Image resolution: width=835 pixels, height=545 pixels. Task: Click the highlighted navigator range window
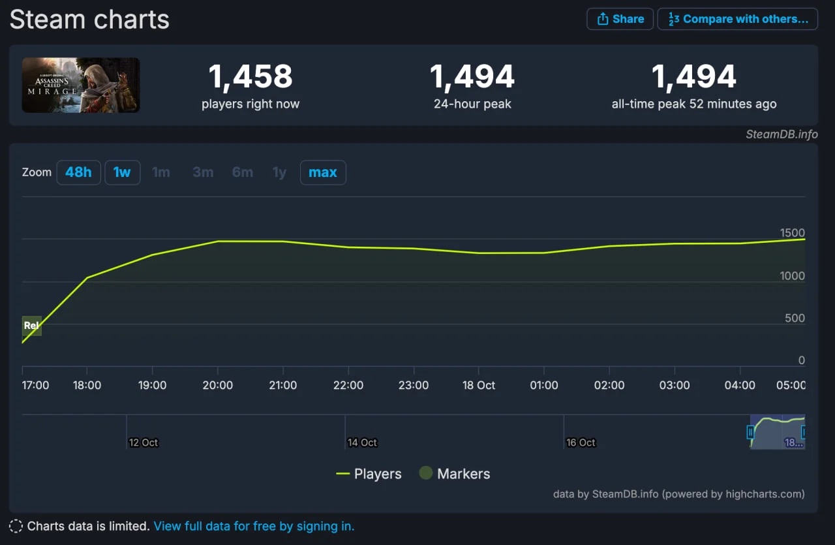778,431
